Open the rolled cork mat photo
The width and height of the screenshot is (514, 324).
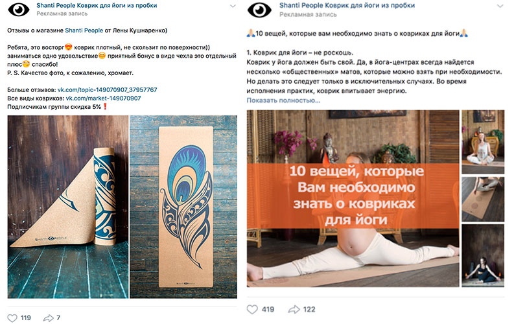tap(68, 207)
